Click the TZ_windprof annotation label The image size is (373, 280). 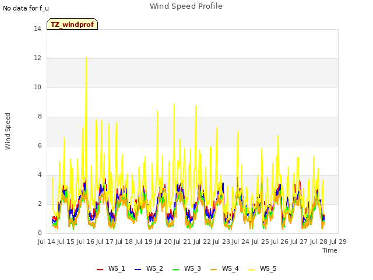(x=72, y=24)
